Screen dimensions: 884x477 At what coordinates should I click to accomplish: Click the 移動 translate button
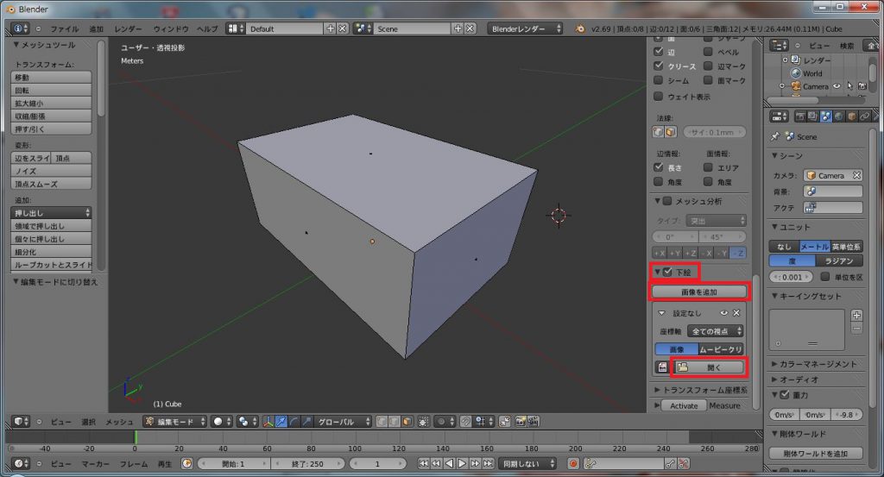pos(51,77)
